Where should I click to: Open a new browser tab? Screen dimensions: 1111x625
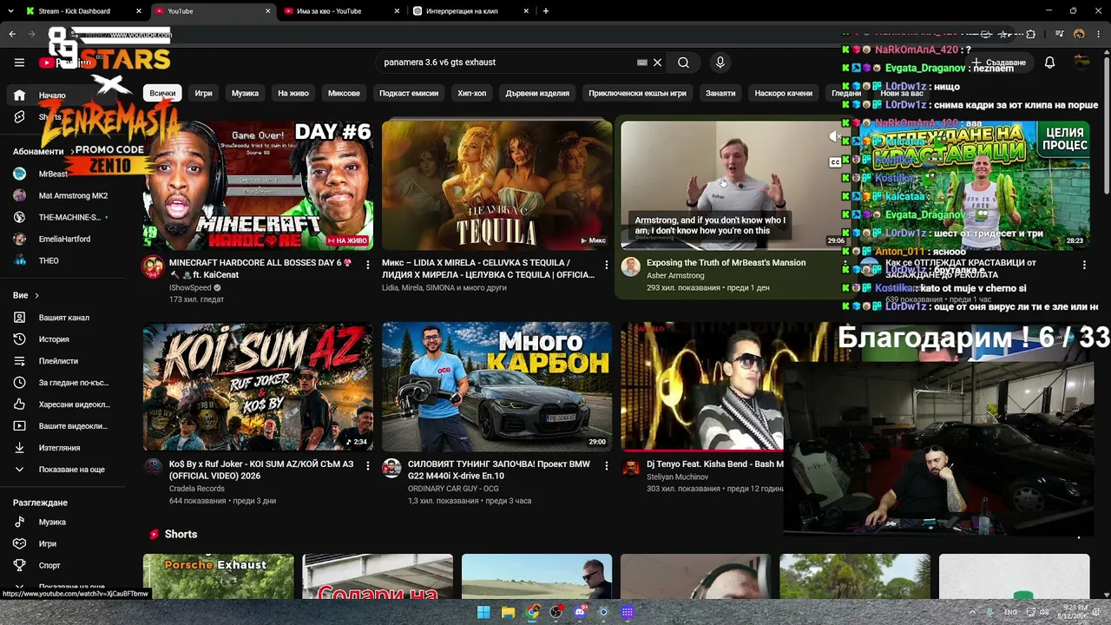coord(546,11)
